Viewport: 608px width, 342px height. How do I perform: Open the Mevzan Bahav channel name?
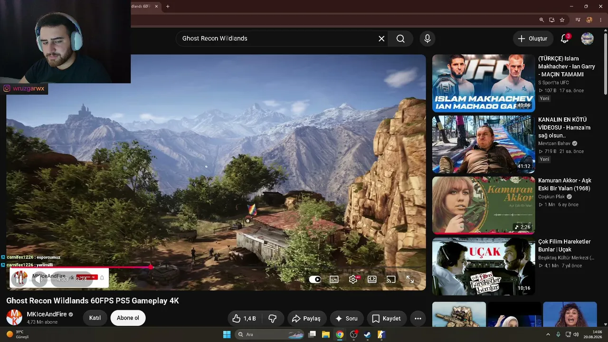554,143
